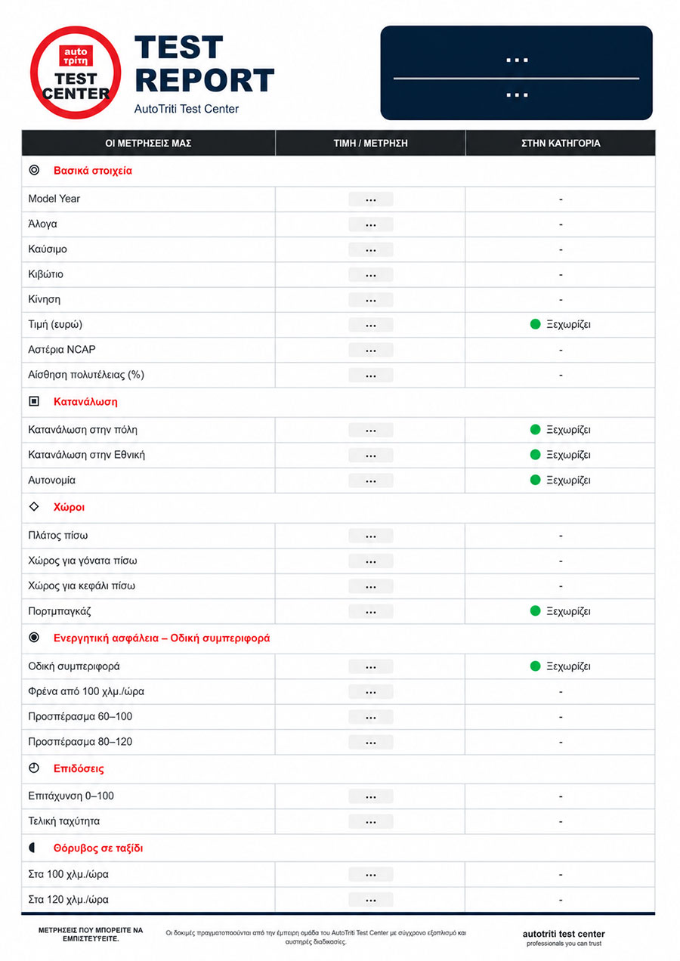
Task: Click the Επιτάχυνση 0–100 value field
Action: click(370, 796)
